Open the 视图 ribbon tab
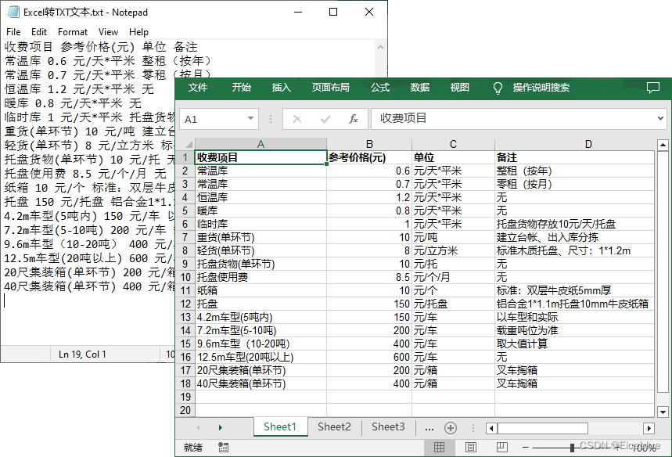The image size is (672, 457). (460, 88)
